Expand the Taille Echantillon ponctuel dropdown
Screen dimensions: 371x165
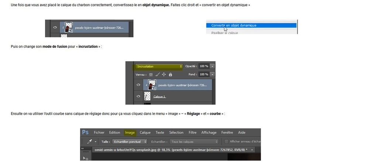click(x=130, y=141)
